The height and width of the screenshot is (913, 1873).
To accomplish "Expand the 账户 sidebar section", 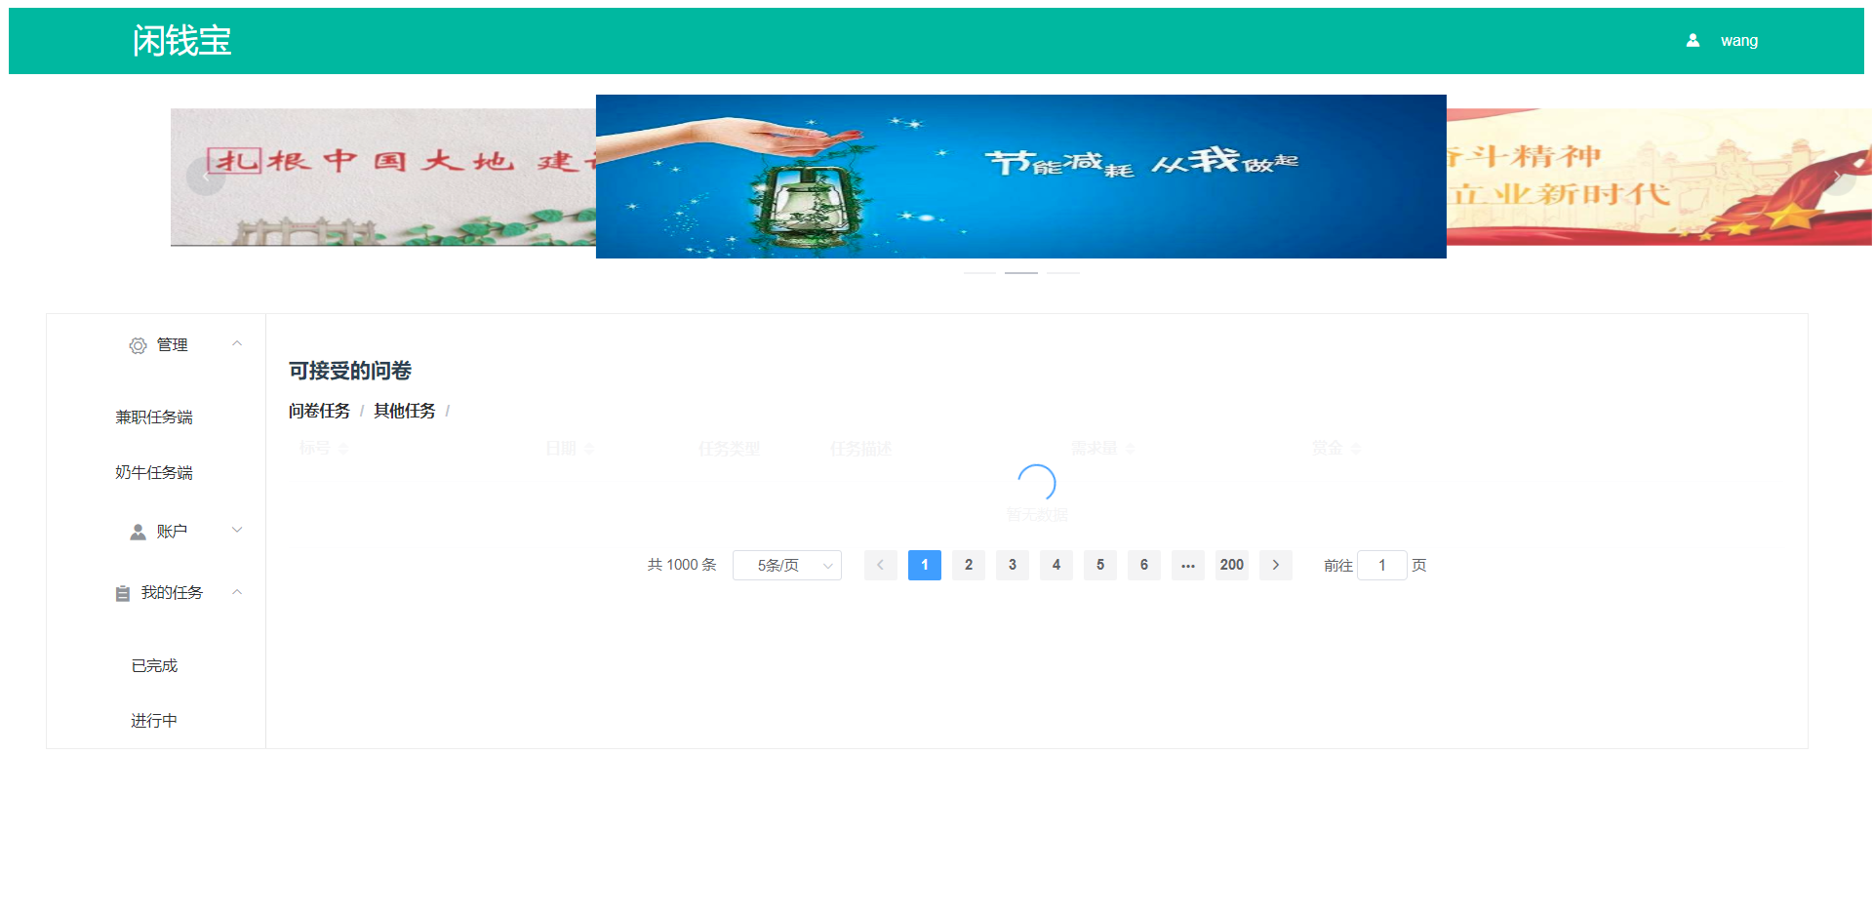I will tap(236, 530).
